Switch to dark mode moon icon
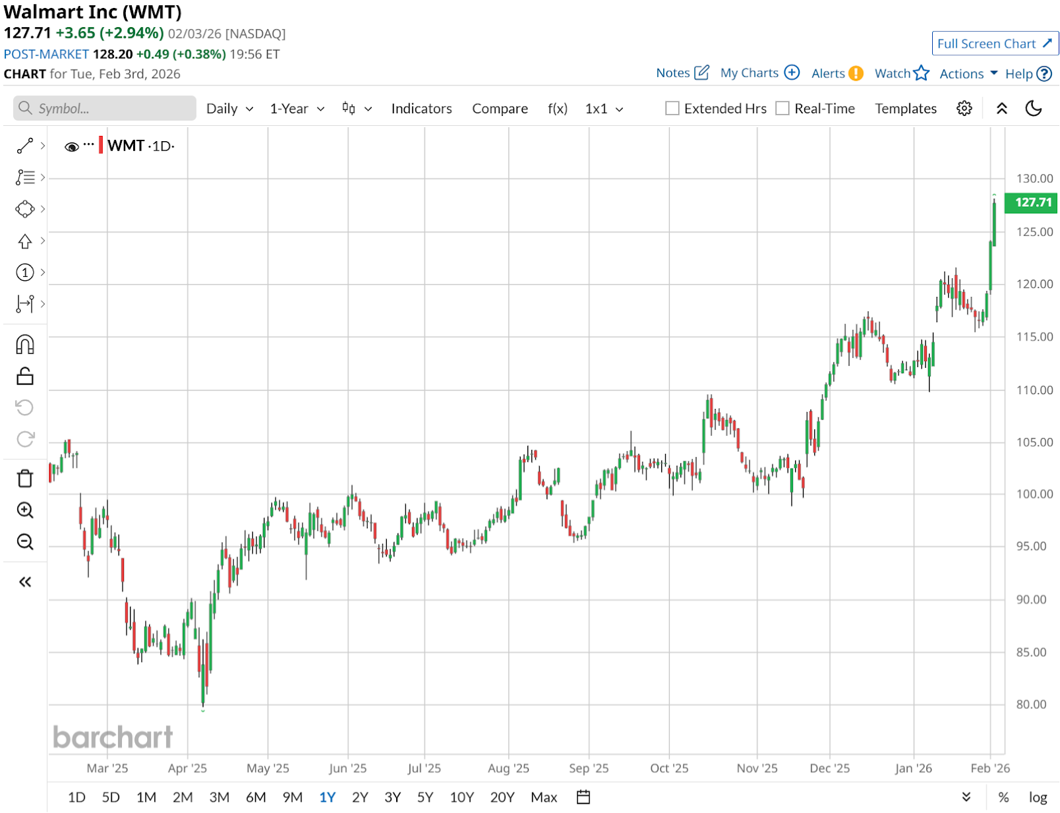 (1033, 109)
